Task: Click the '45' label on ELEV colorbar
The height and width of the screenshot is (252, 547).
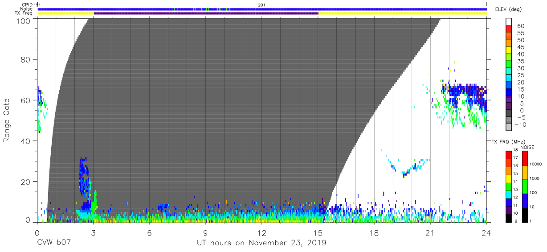Action: pos(521,47)
